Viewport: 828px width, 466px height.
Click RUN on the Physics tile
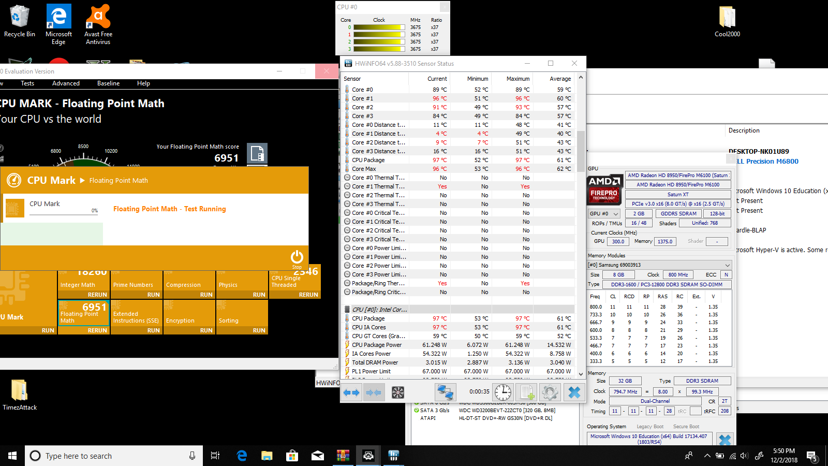point(259,295)
